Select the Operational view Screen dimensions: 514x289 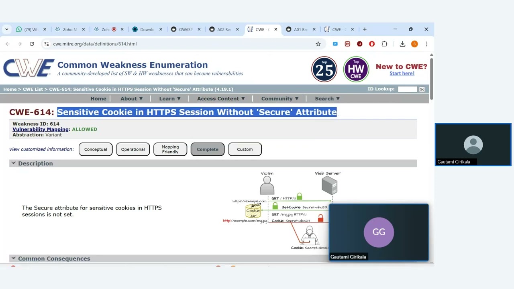coord(133,149)
